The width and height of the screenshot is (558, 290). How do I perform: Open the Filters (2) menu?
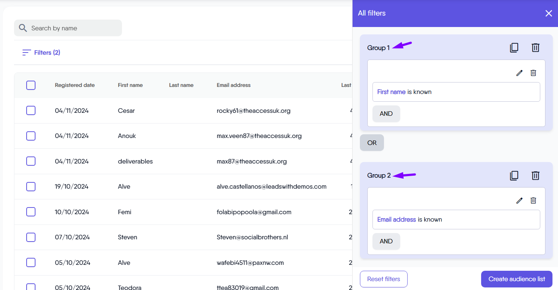[41, 53]
